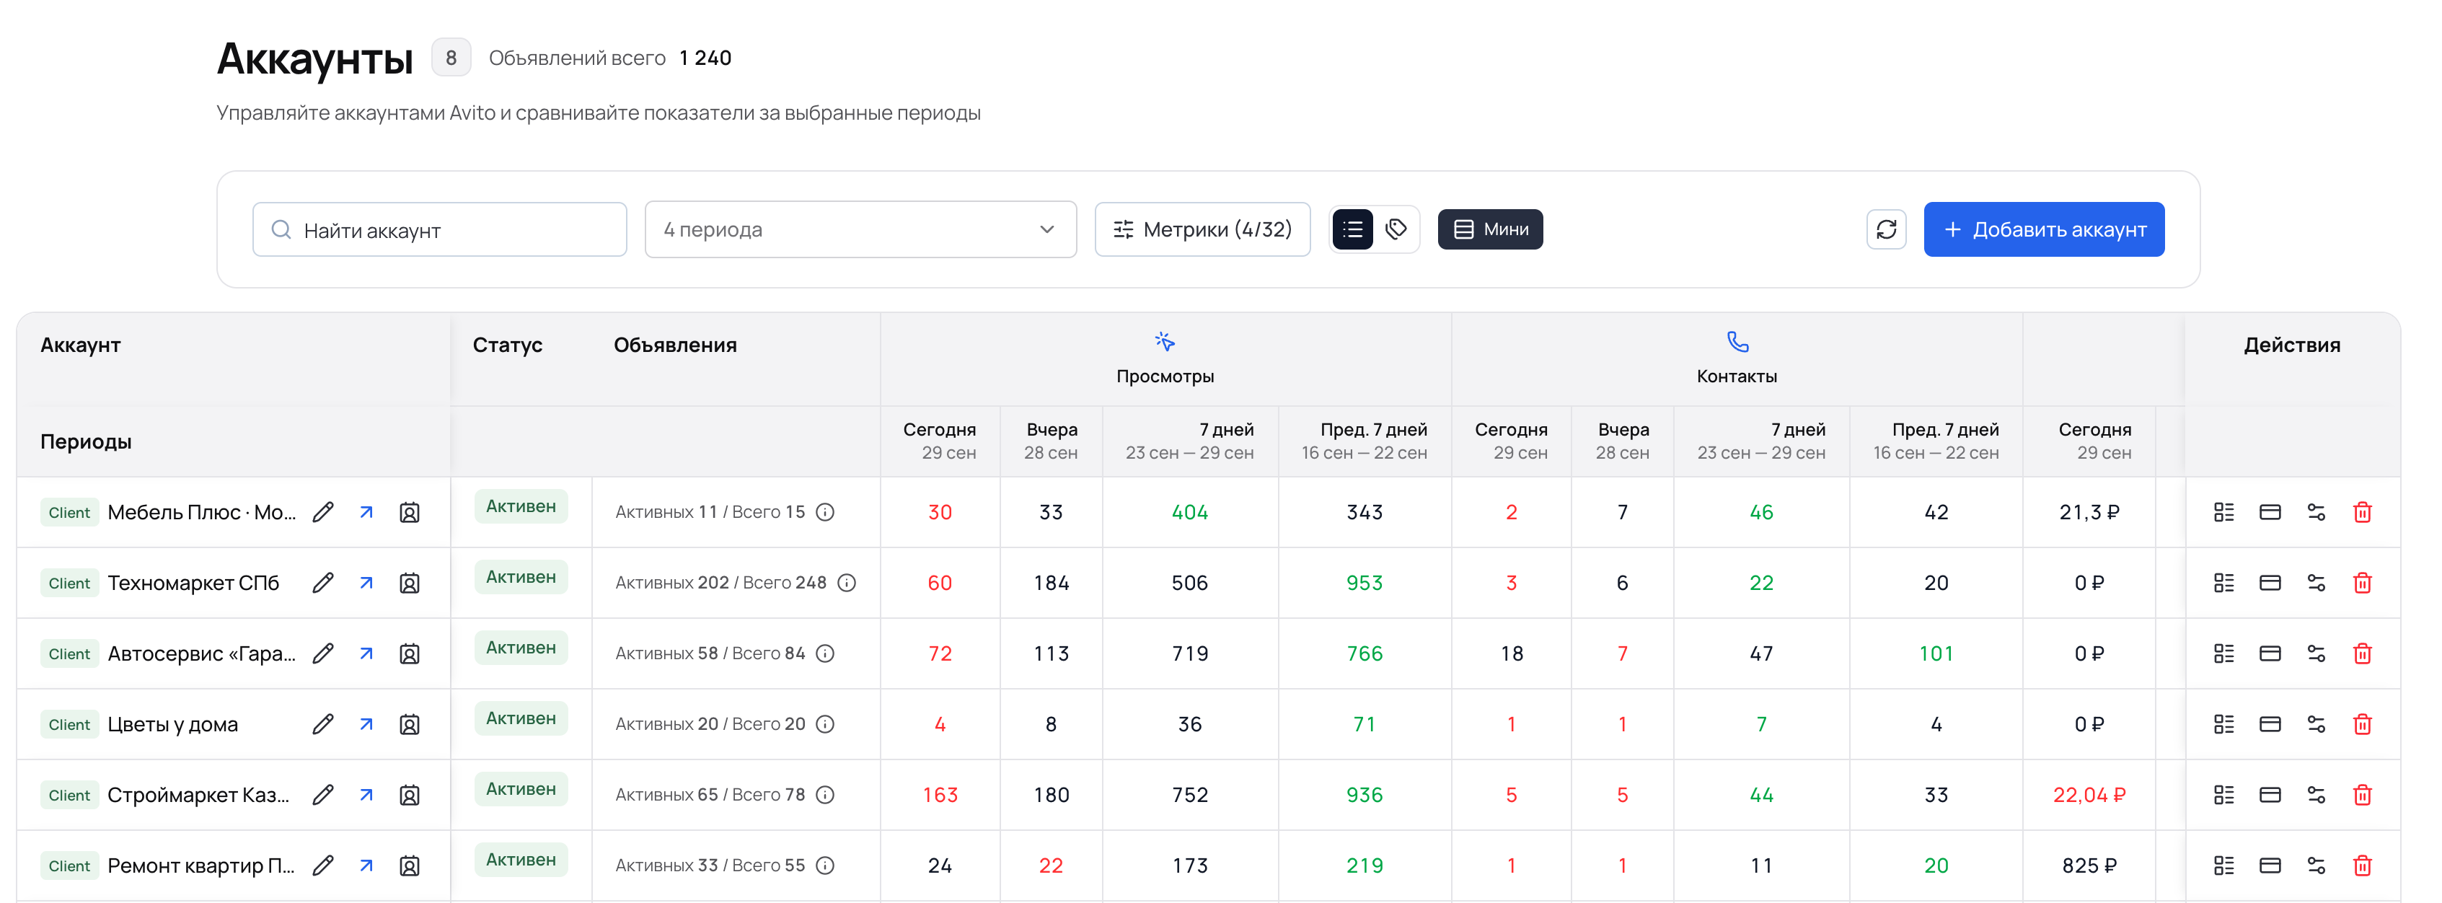Click card icon in Автосервис row actions
The image size is (2442, 903).
[x=2270, y=653]
